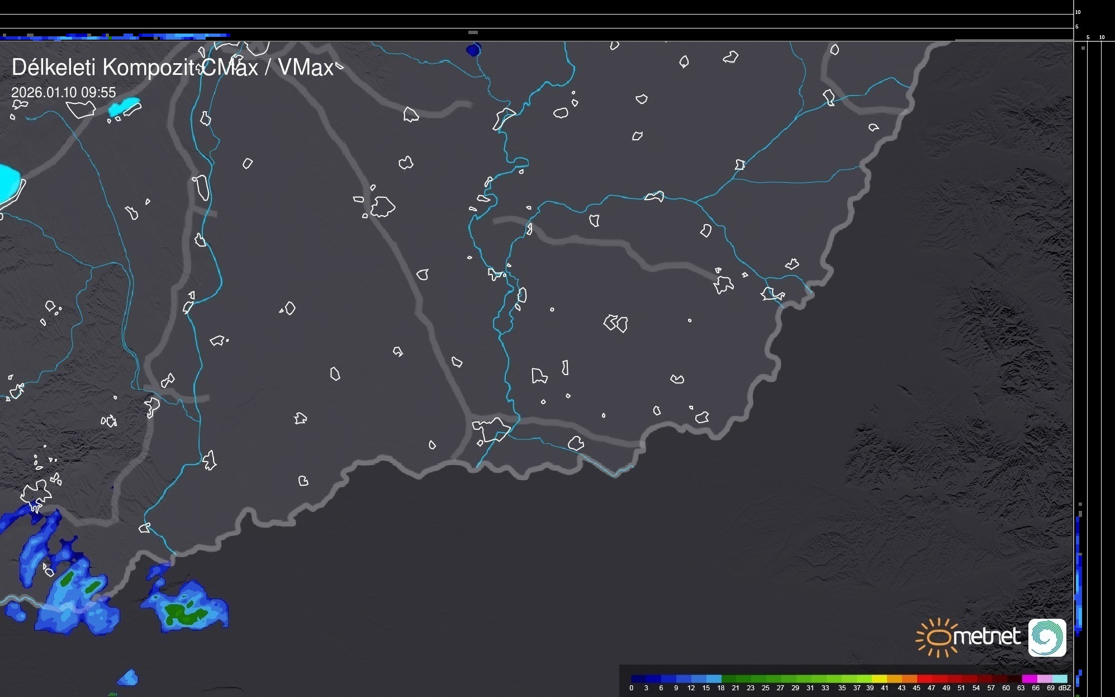
Task: Select the small dark-blue echo near top centre
Action: point(473,50)
